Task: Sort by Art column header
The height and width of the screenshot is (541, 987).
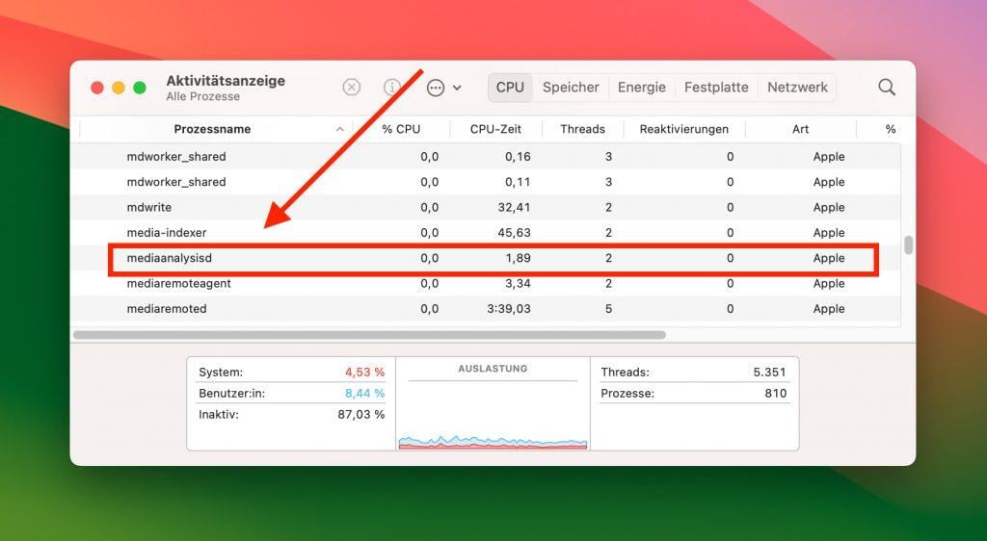Action: tap(800, 129)
